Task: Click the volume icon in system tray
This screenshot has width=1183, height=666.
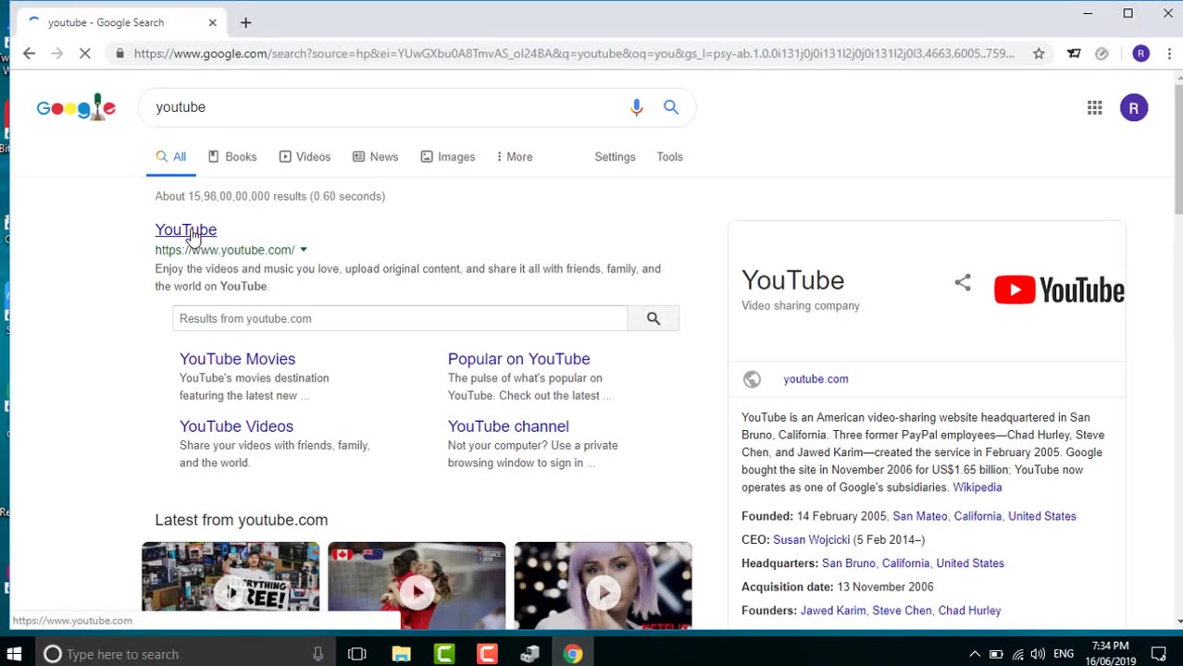Action: 1039,654
